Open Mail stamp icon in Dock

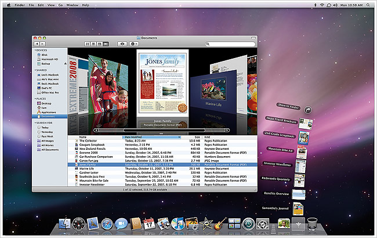pos(93,223)
